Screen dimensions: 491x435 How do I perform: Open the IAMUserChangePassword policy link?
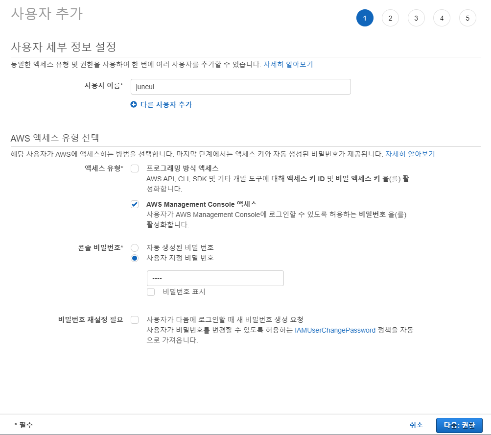(x=335, y=330)
